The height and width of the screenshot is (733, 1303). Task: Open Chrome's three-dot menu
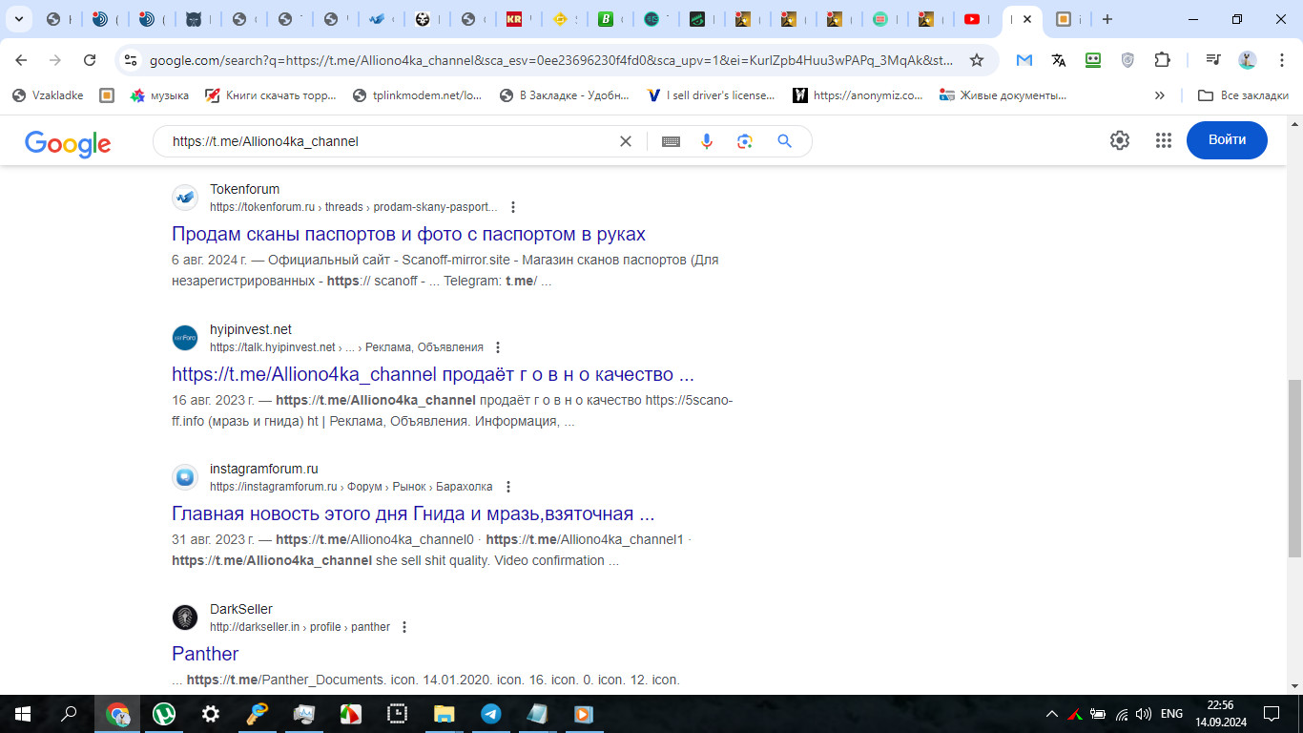click(1280, 60)
